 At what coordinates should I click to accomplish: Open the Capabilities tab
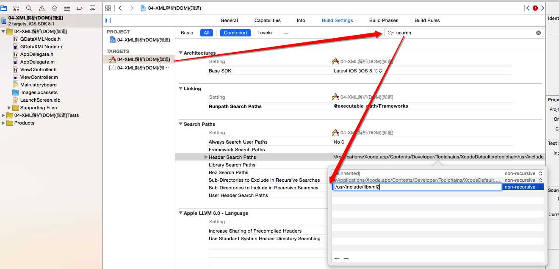tap(268, 20)
